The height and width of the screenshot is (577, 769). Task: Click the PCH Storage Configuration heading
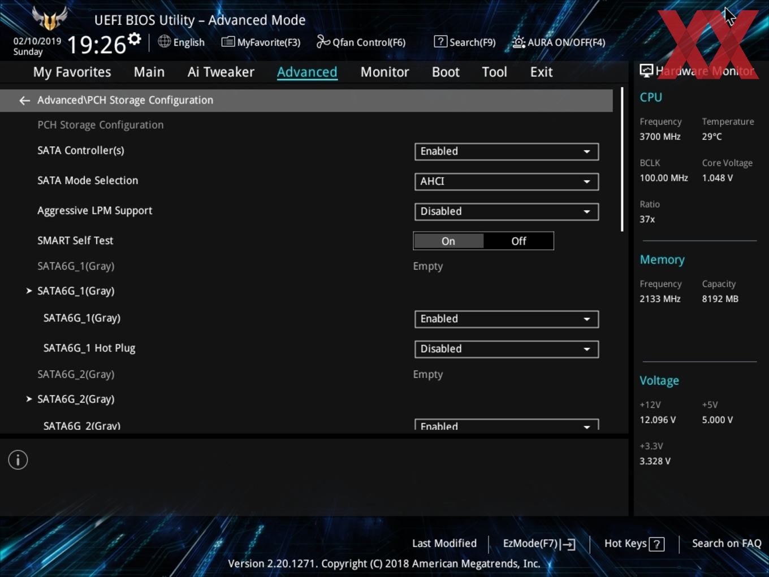101,125
